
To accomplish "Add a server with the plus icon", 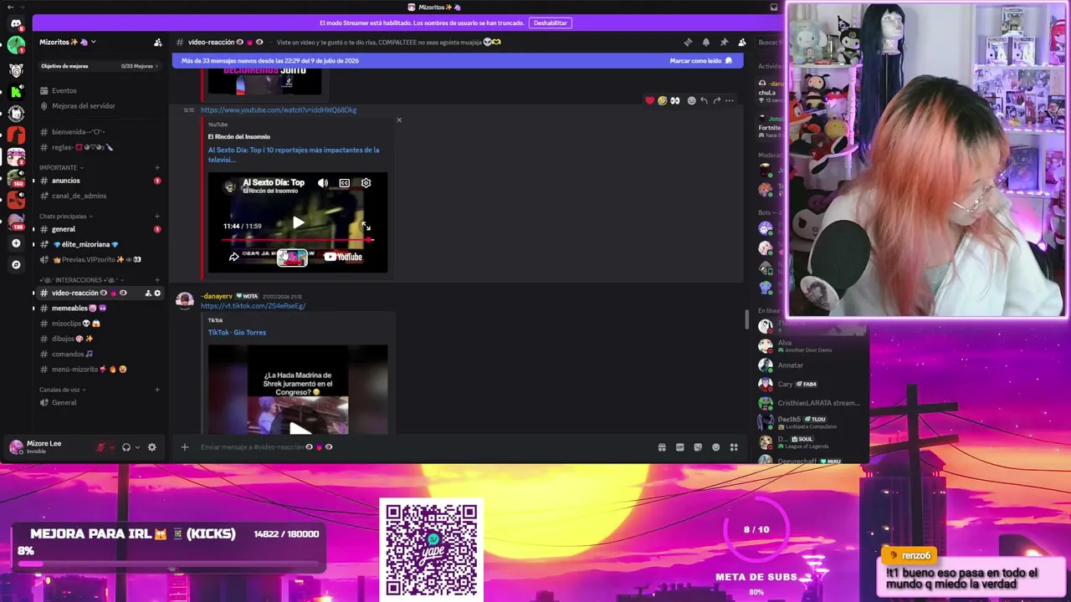I will 16,243.
